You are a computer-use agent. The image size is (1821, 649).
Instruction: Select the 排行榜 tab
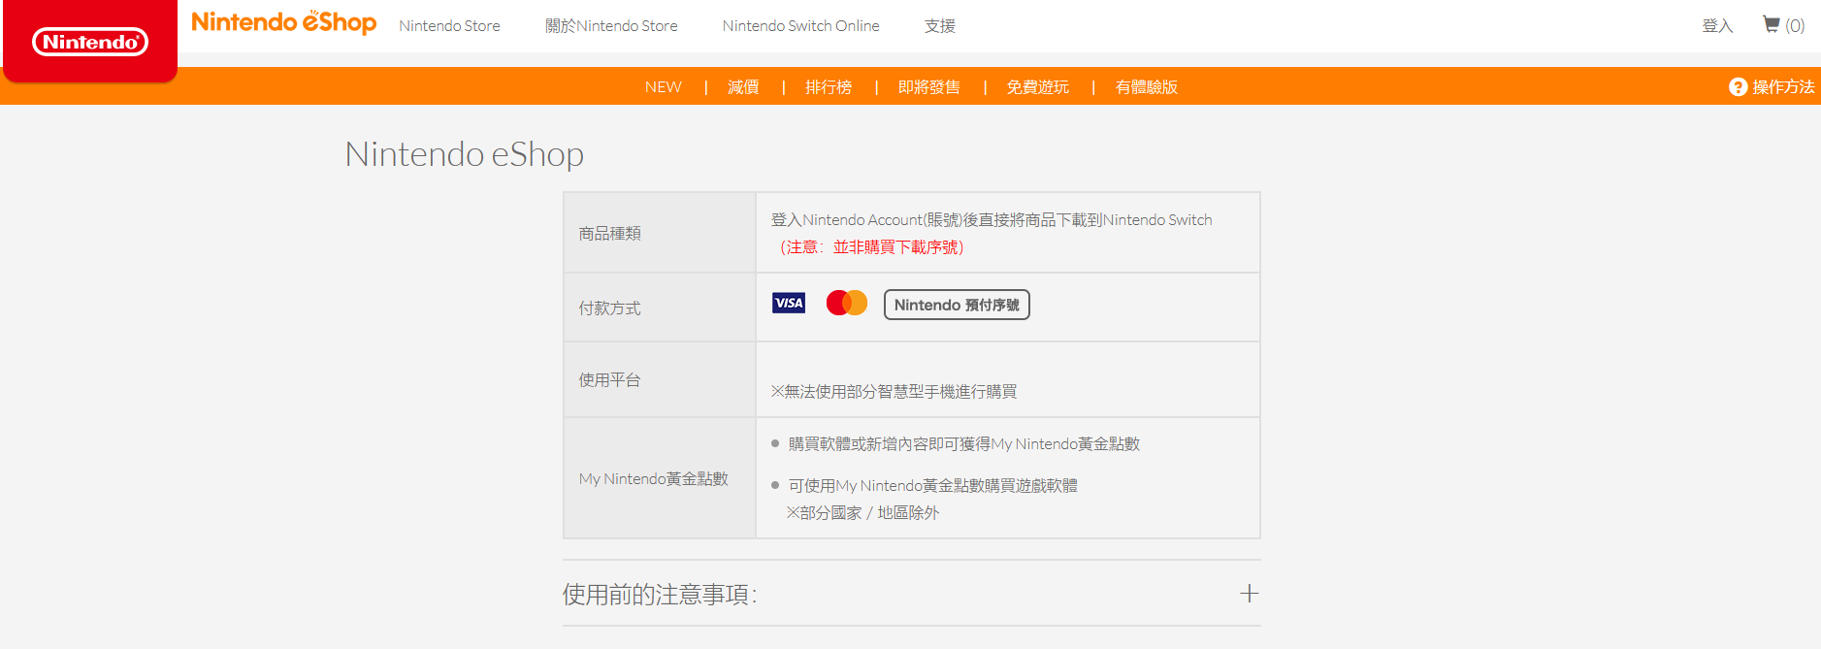click(x=829, y=87)
